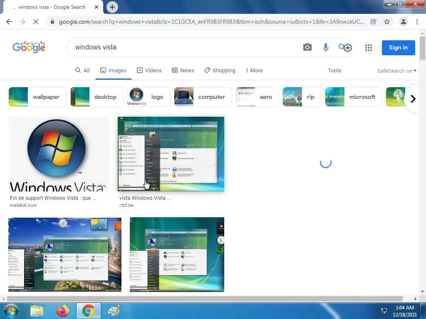The height and width of the screenshot is (319, 426).
Task: Open Chrome's three-dot menu
Action: (417, 22)
